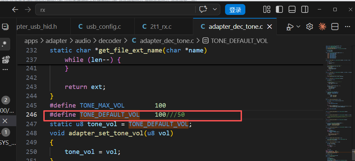
Task: Expand the sidebar ellipsis overflow
Action: 5,70
